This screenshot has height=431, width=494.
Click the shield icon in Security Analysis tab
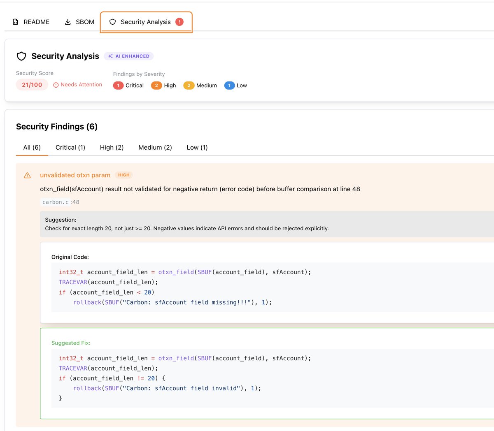click(x=112, y=22)
